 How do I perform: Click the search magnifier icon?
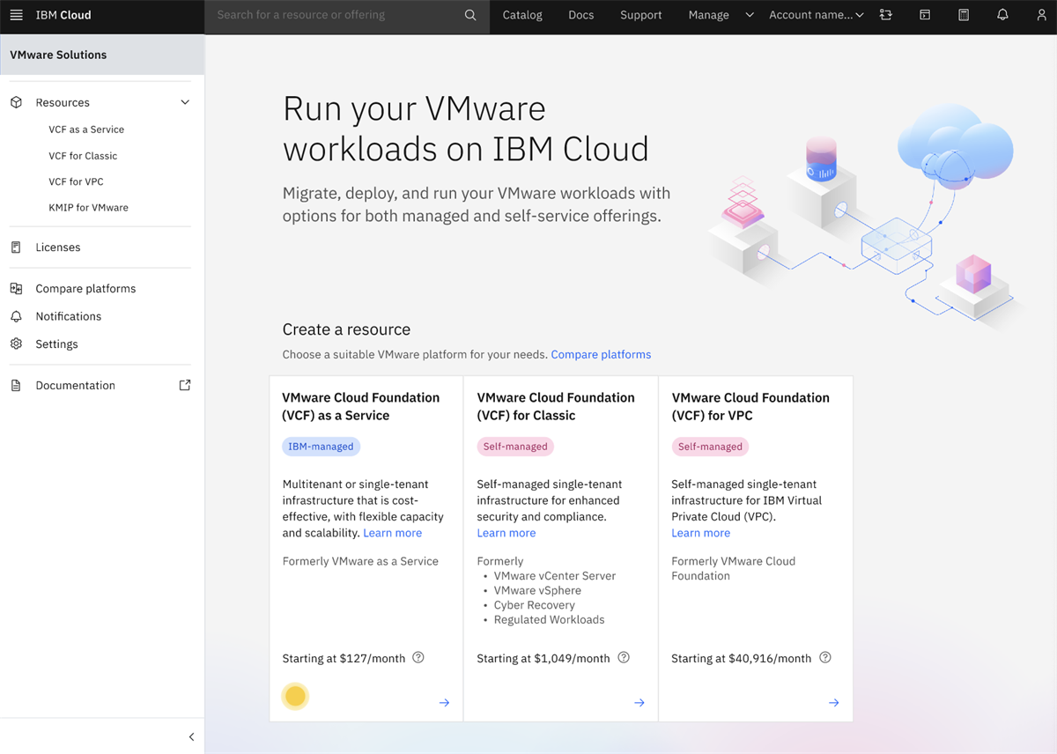click(x=470, y=15)
